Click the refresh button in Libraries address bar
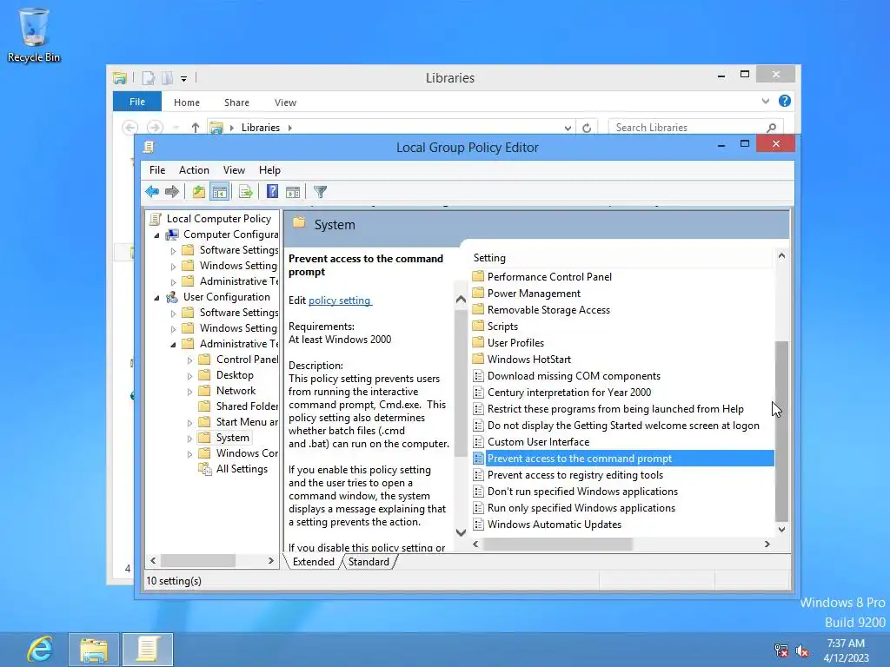890x667 pixels. (587, 128)
